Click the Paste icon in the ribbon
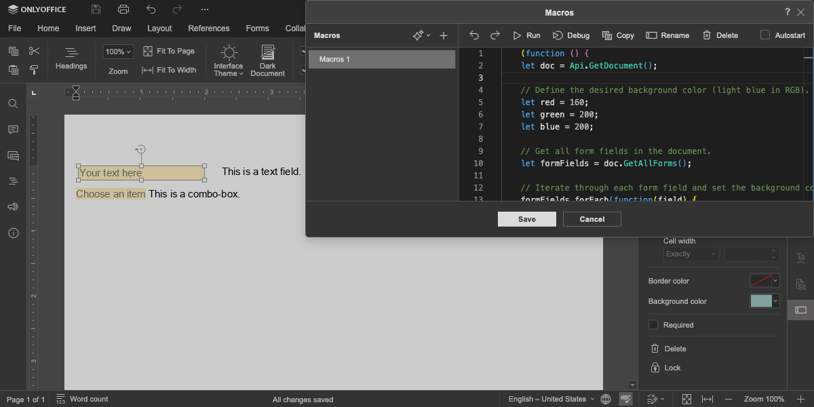Viewport: 814px width, 407px height. 13,70
